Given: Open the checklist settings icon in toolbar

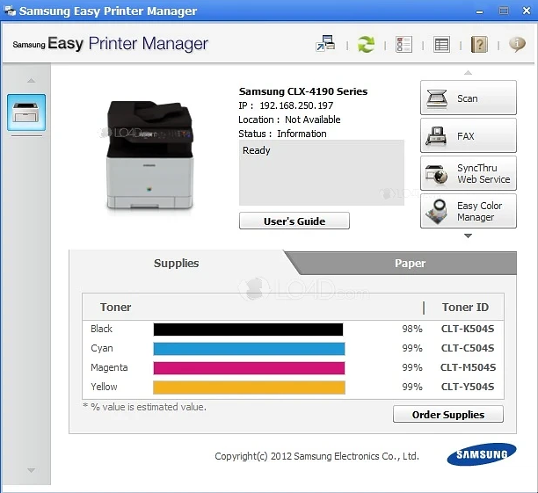Looking at the screenshot, I should click(x=403, y=44).
